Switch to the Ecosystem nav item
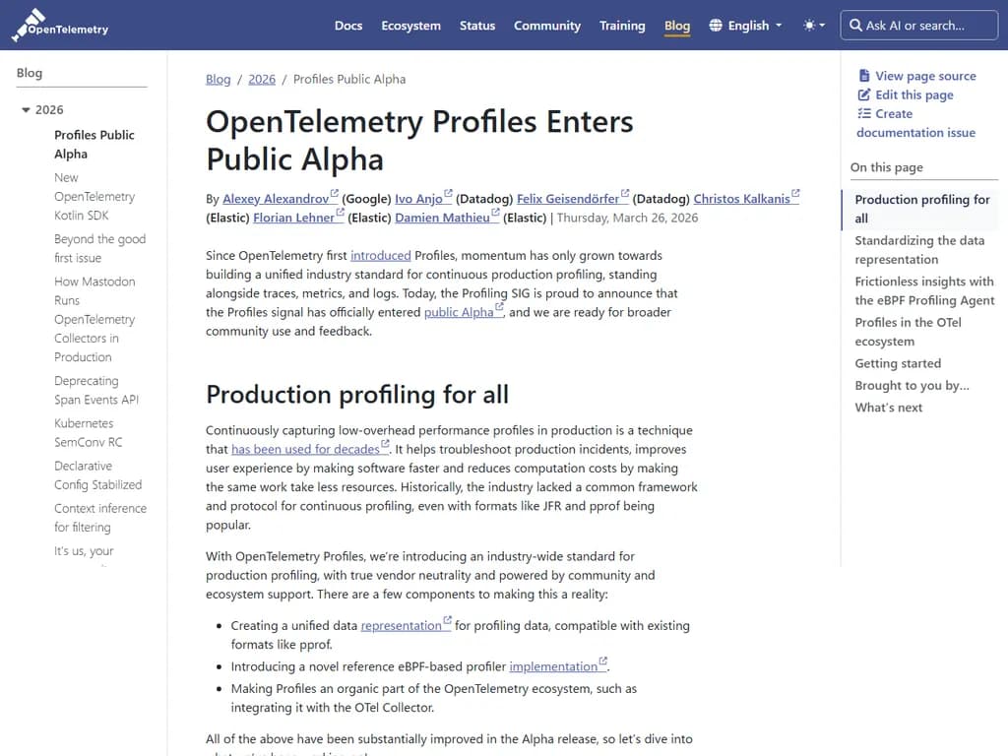1008x756 pixels. 410,26
